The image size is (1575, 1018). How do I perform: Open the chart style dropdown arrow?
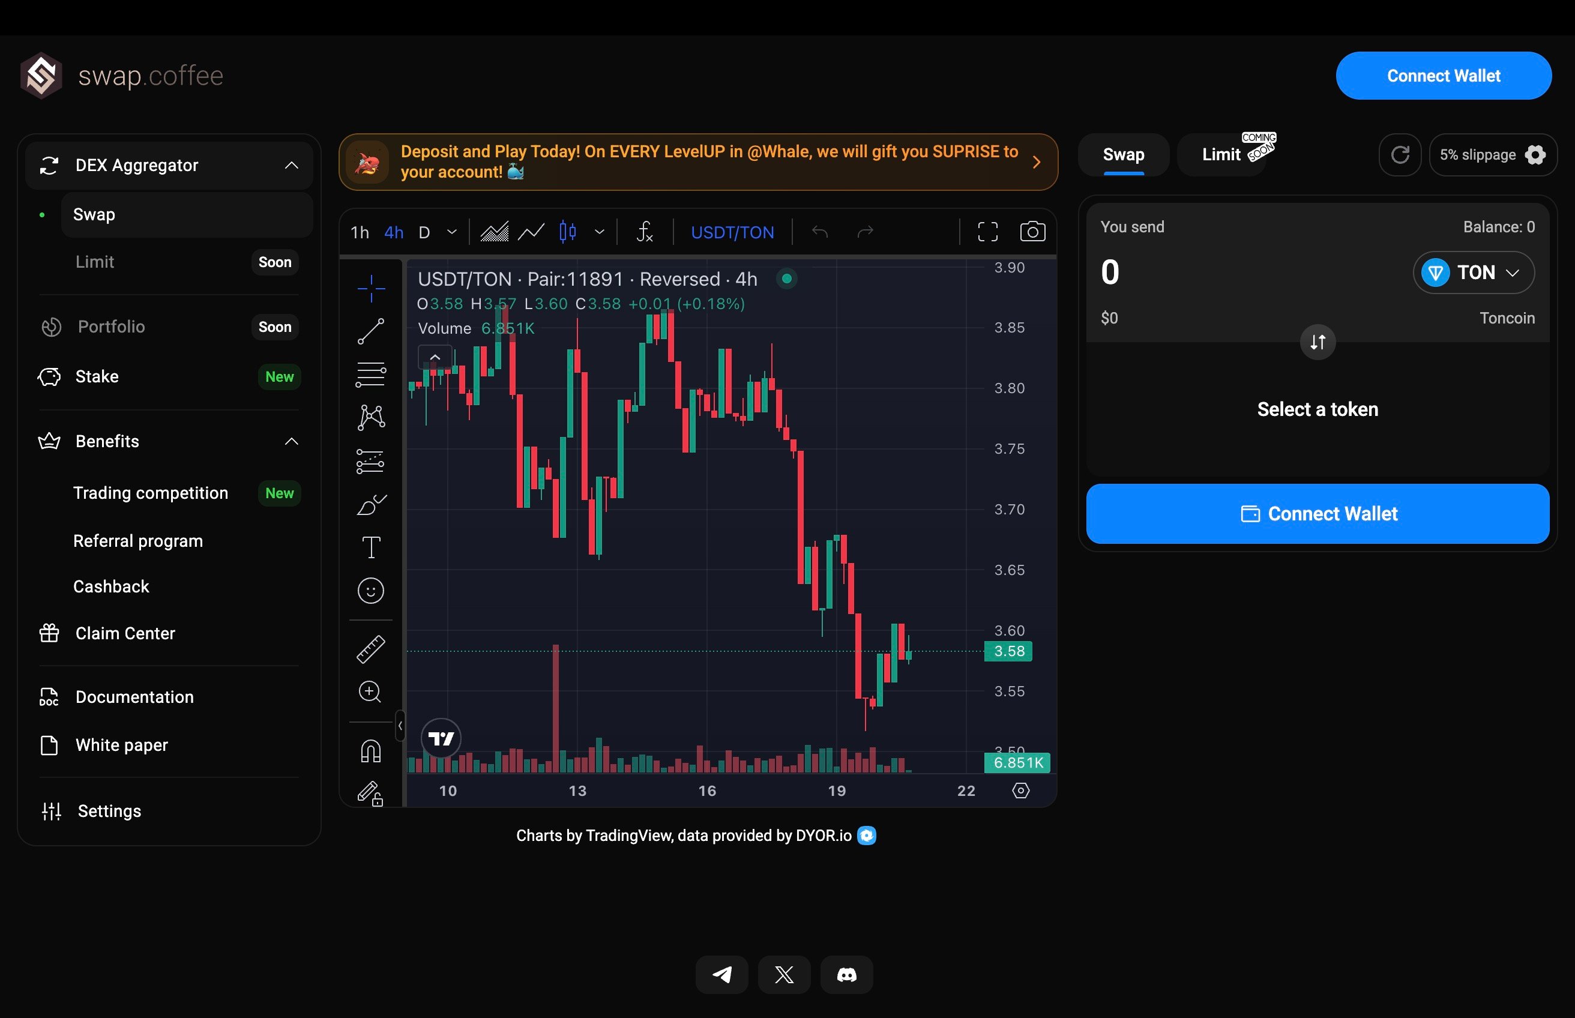coord(600,232)
